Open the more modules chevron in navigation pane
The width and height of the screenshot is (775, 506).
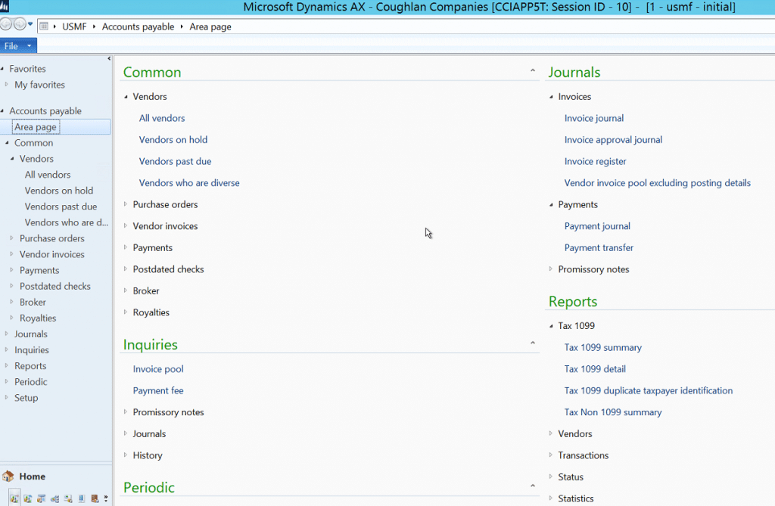click(106, 498)
